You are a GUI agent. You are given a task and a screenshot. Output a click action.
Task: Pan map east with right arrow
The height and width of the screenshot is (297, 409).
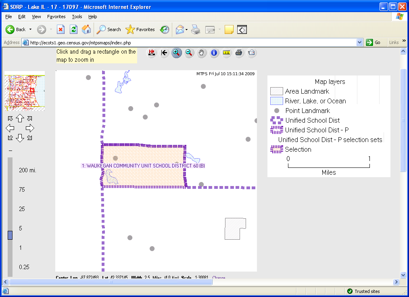point(30,128)
